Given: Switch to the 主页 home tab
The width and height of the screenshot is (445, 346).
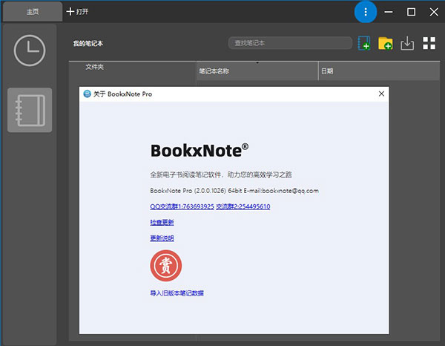Looking at the screenshot, I should (33, 12).
